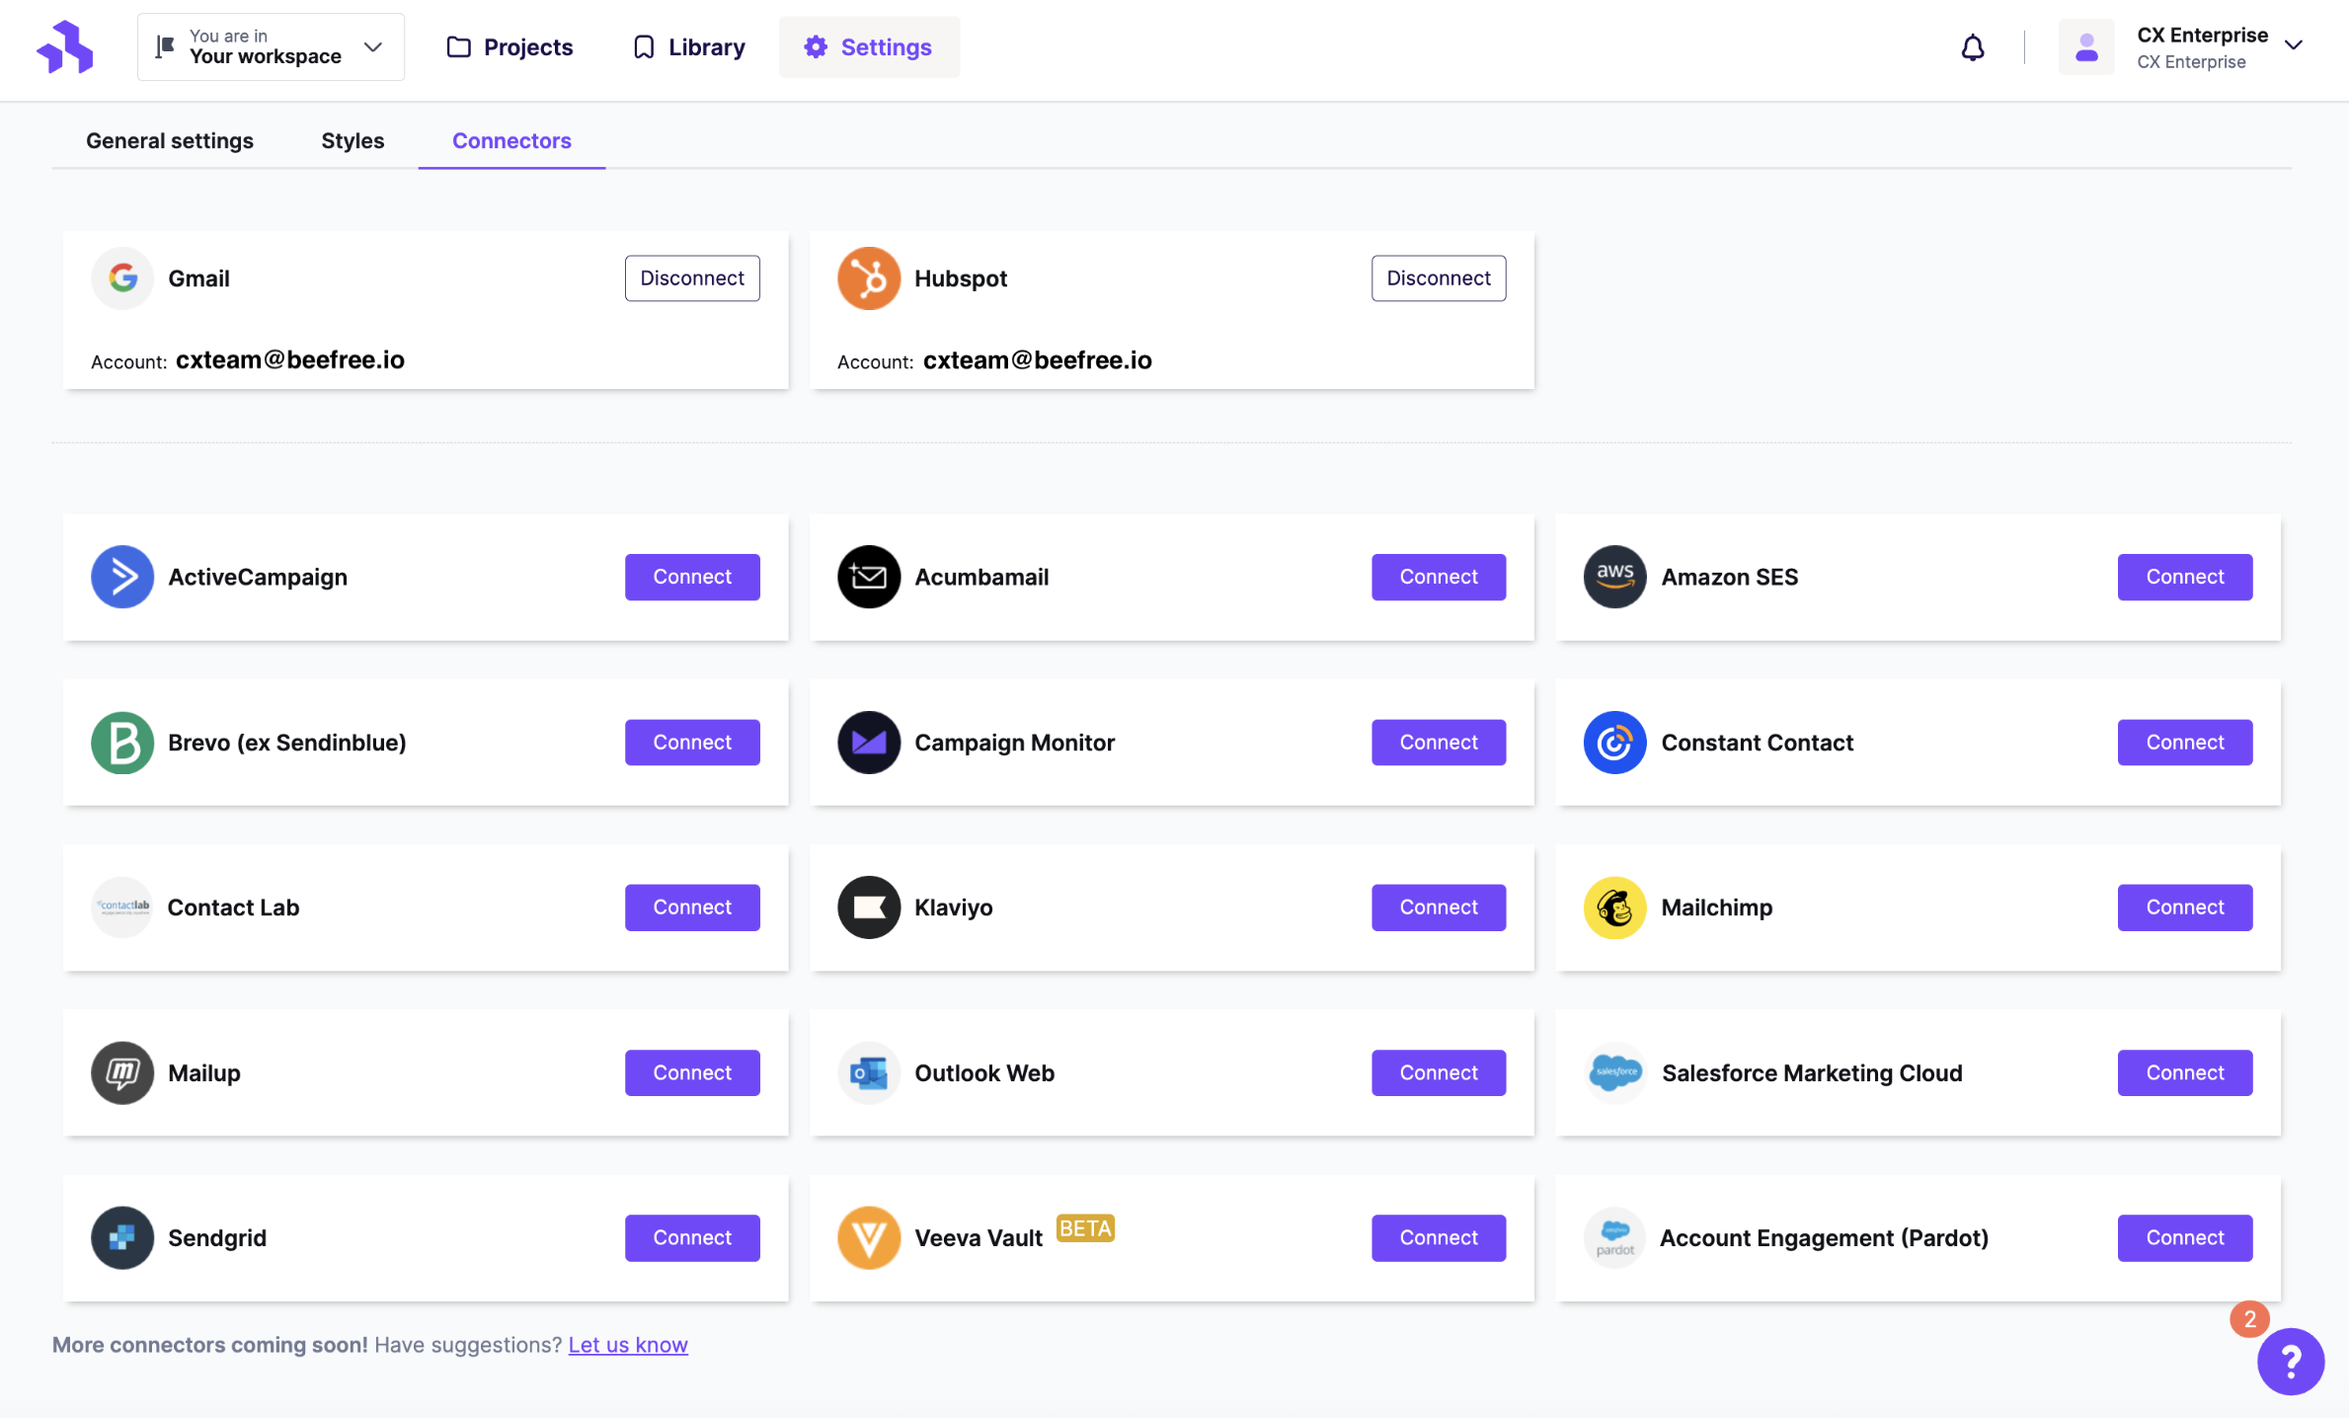Click the Gmail logo icon
Viewport: 2349px width, 1418px height.
[x=122, y=278]
